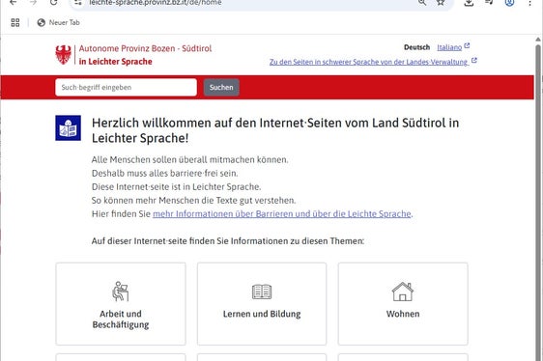Open the browser profile icon

509,3
